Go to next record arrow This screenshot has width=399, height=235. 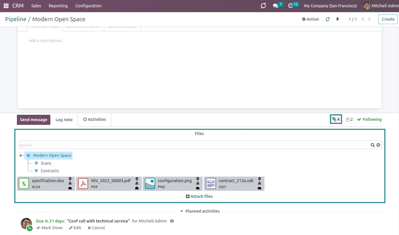point(369,19)
